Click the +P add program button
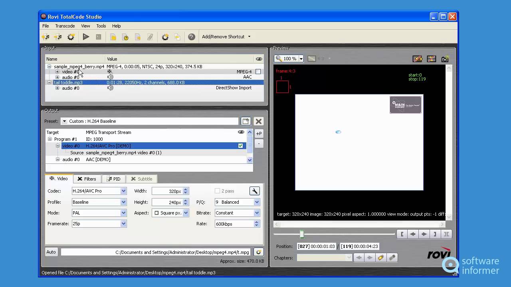The image size is (511, 287). [x=259, y=134]
